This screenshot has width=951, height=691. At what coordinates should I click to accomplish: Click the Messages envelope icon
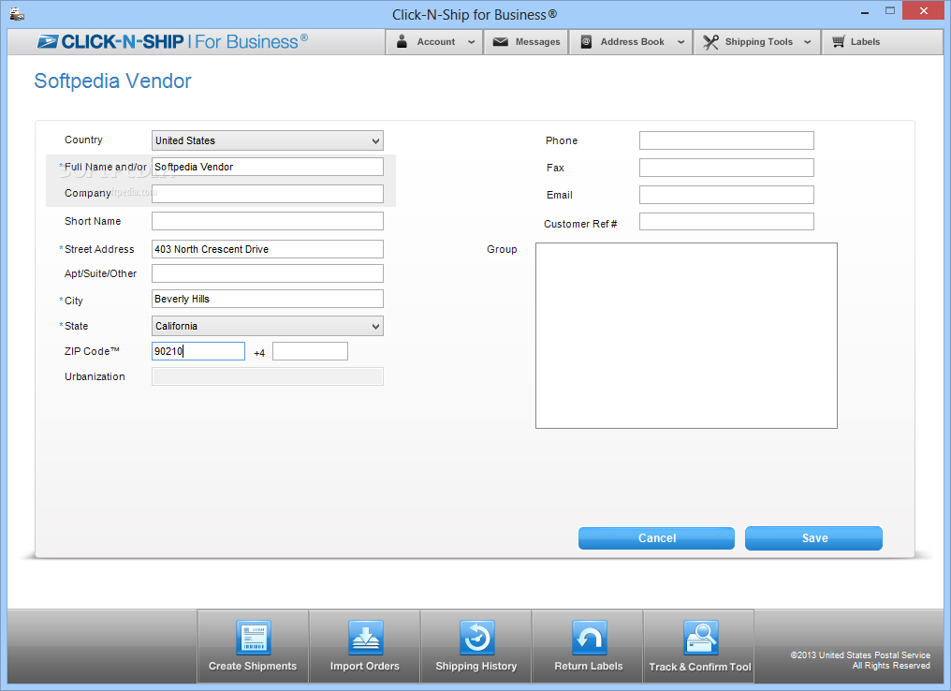pos(501,42)
